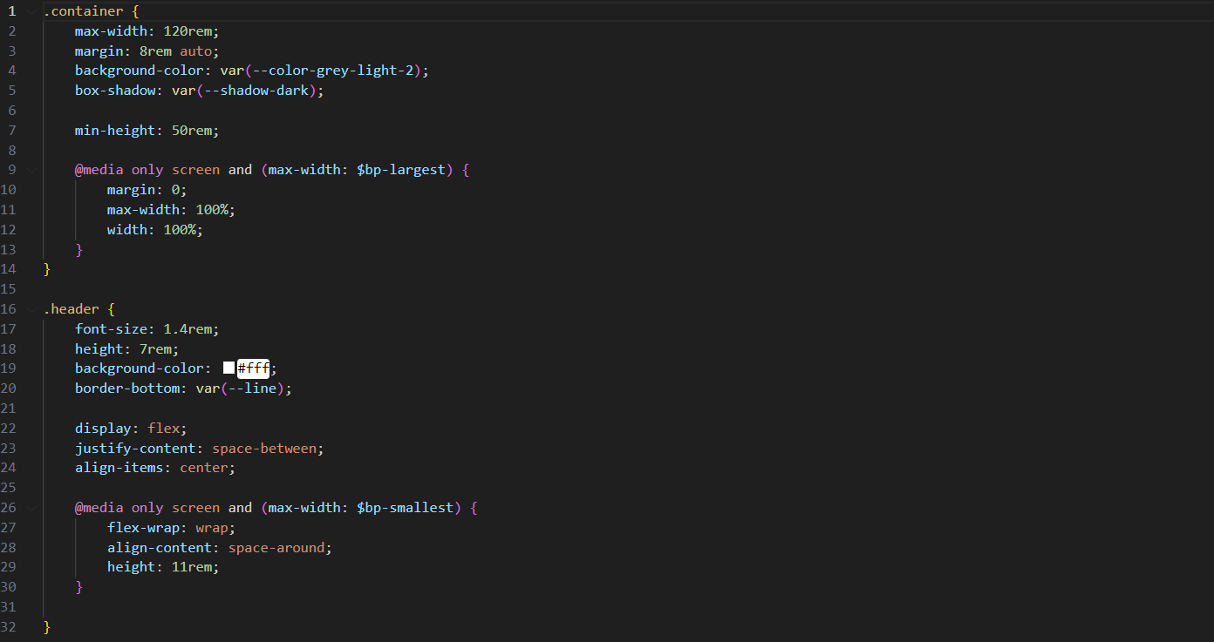Click the flex value on line 22
This screenshot has width=1214, height=642.
(163, 429)
